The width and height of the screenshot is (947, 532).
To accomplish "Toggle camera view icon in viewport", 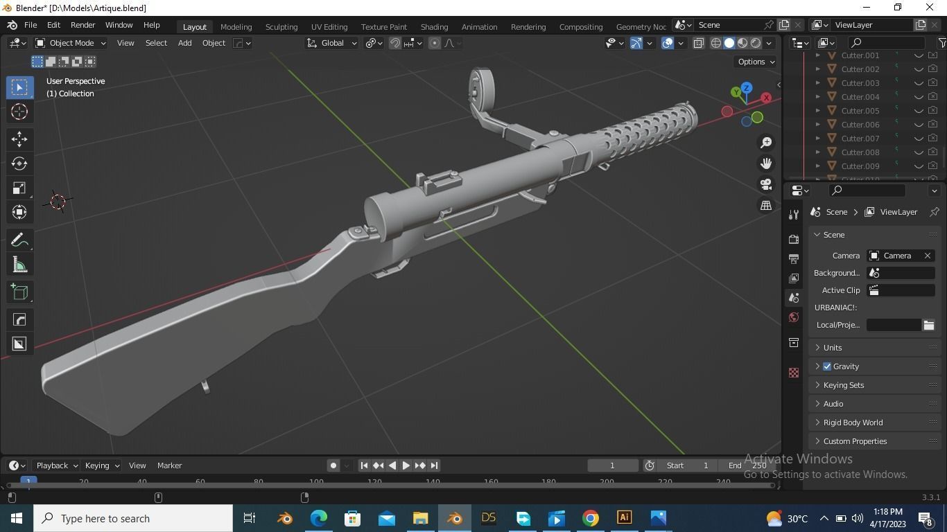I will pos(766,184).
